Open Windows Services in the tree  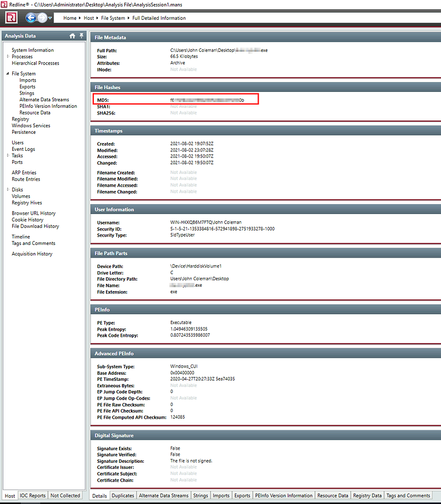point(31,125)
